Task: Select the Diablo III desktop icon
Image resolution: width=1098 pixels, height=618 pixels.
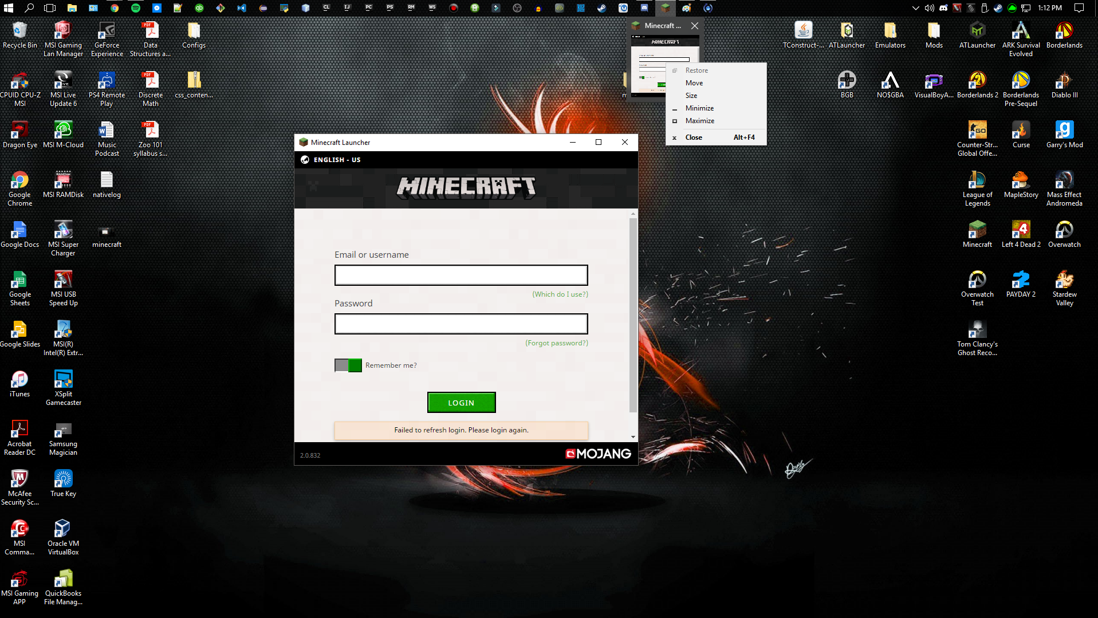Action: [1065, 85]
